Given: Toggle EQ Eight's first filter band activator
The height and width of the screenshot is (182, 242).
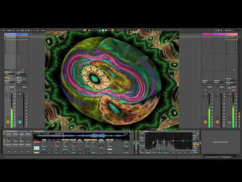Looking at the screenshot, I should pyautogui.click(x=147, y=153).
